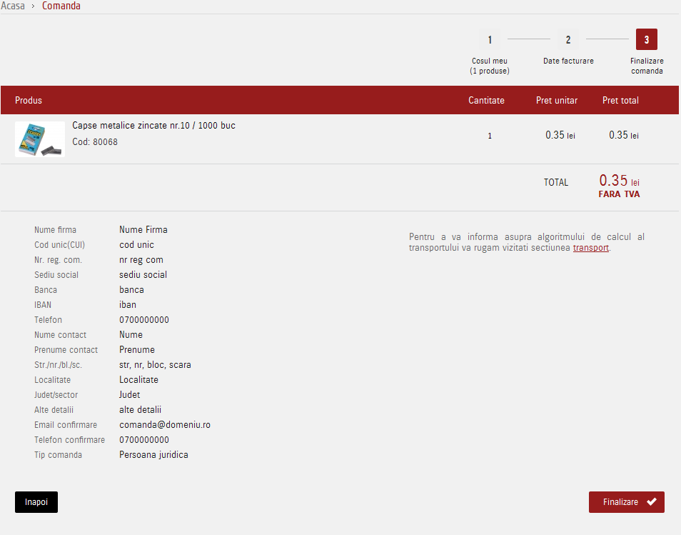Select step 3 Finalizare comanda
The image size is (681, 535).
(x=646, y=40)
